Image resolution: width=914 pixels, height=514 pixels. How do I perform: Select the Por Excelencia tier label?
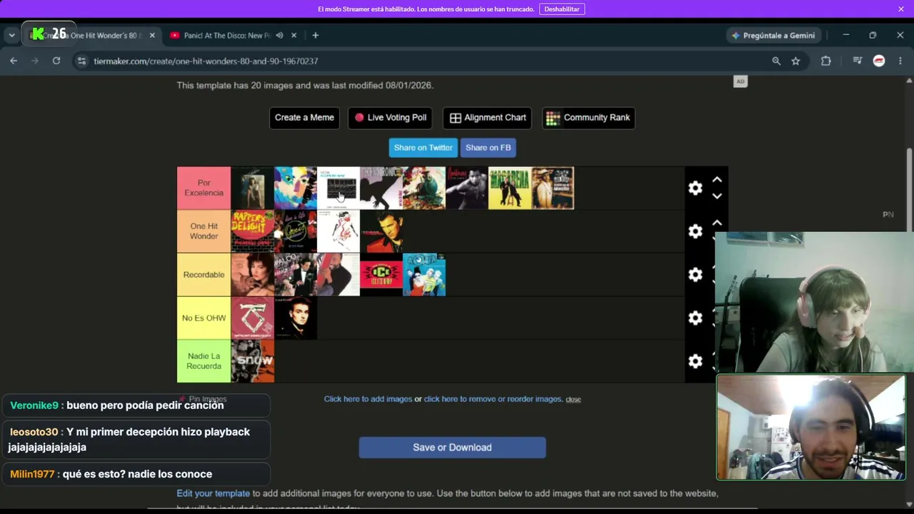204,188
